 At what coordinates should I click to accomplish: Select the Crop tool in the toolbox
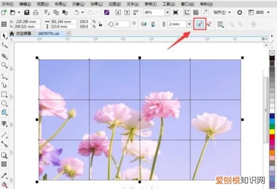4,56
